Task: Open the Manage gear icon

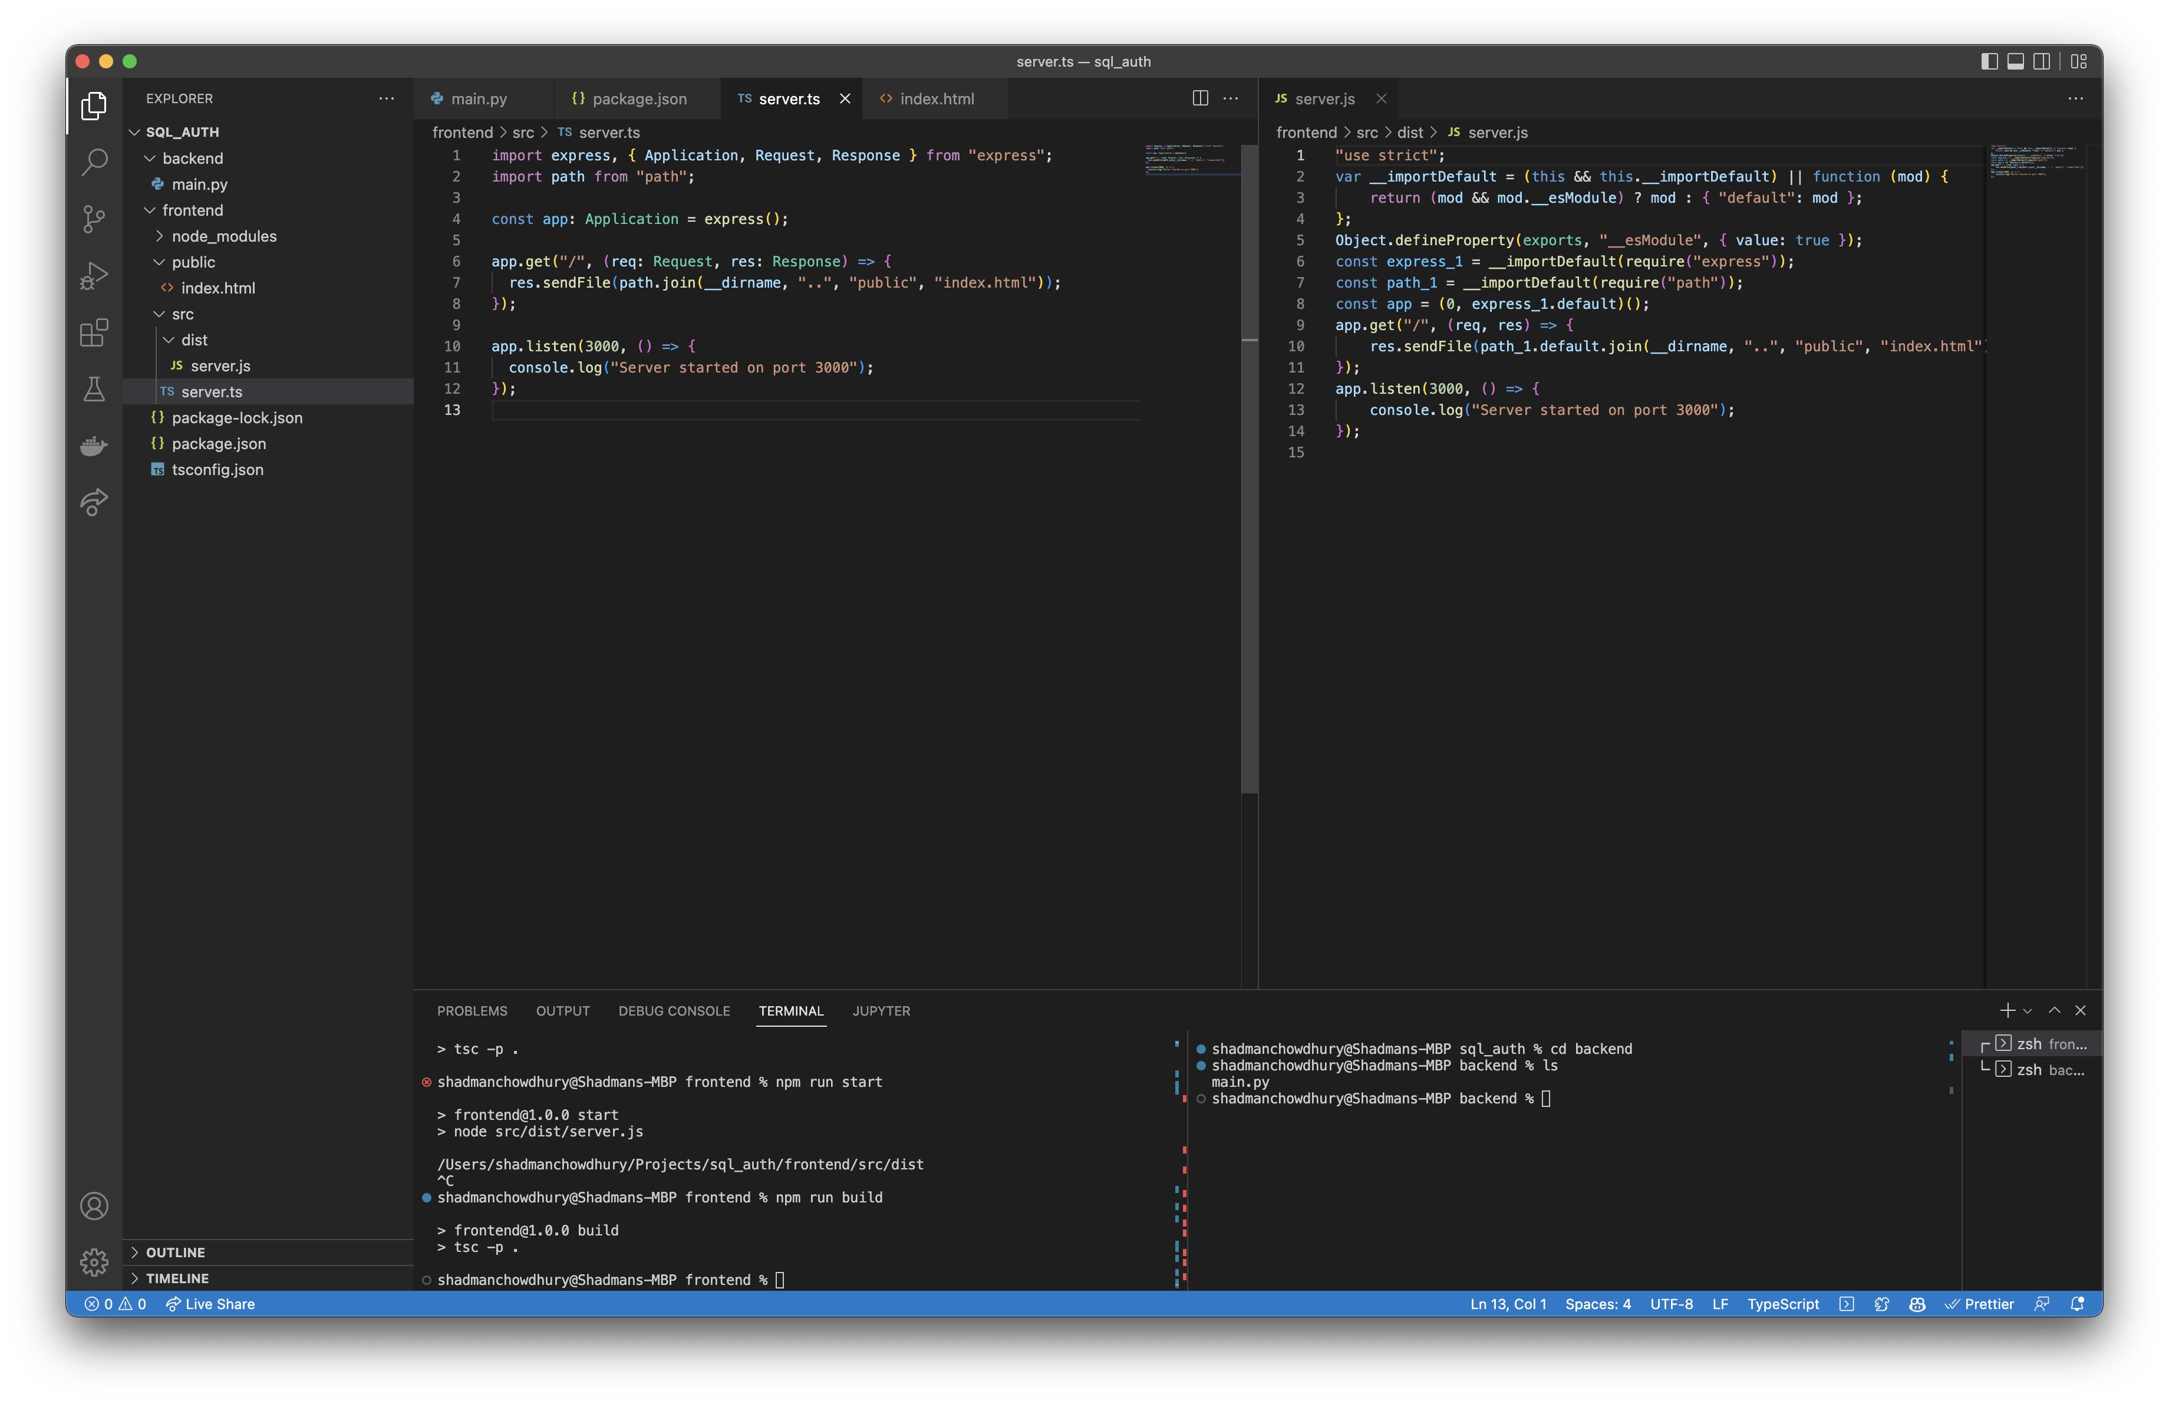Action: [x=94, y=1262]
